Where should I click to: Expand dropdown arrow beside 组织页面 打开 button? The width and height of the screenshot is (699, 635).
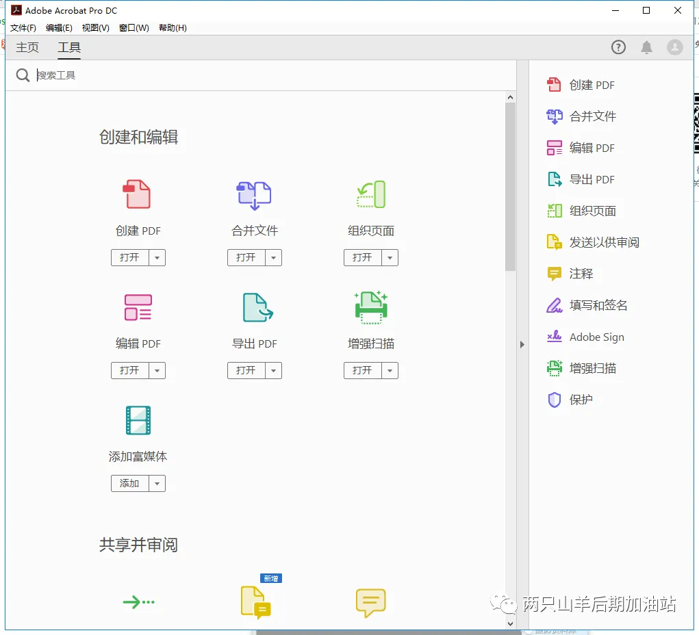390,257
